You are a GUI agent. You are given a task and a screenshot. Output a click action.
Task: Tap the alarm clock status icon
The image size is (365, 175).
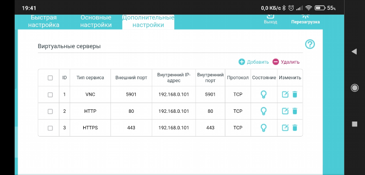tap(291, 8)
